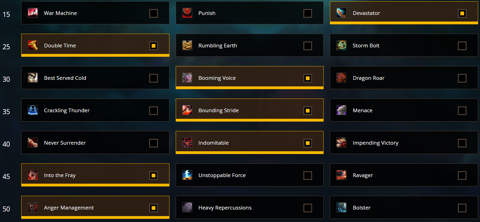Select the Dragon Roar icon
This screenshot has height=222, width=480.
(341, 78)
